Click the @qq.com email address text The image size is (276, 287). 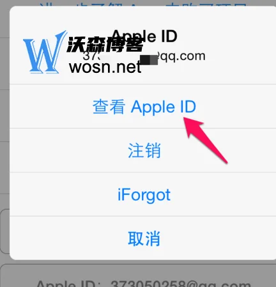point(144,56)
